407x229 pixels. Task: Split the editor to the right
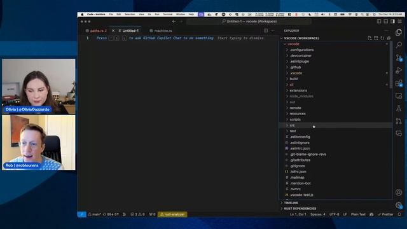(266, 31)
